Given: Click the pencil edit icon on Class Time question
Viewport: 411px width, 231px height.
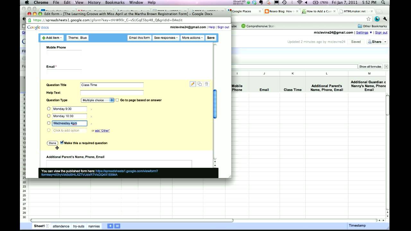Looking at the screenshot, I should (193, 84).
